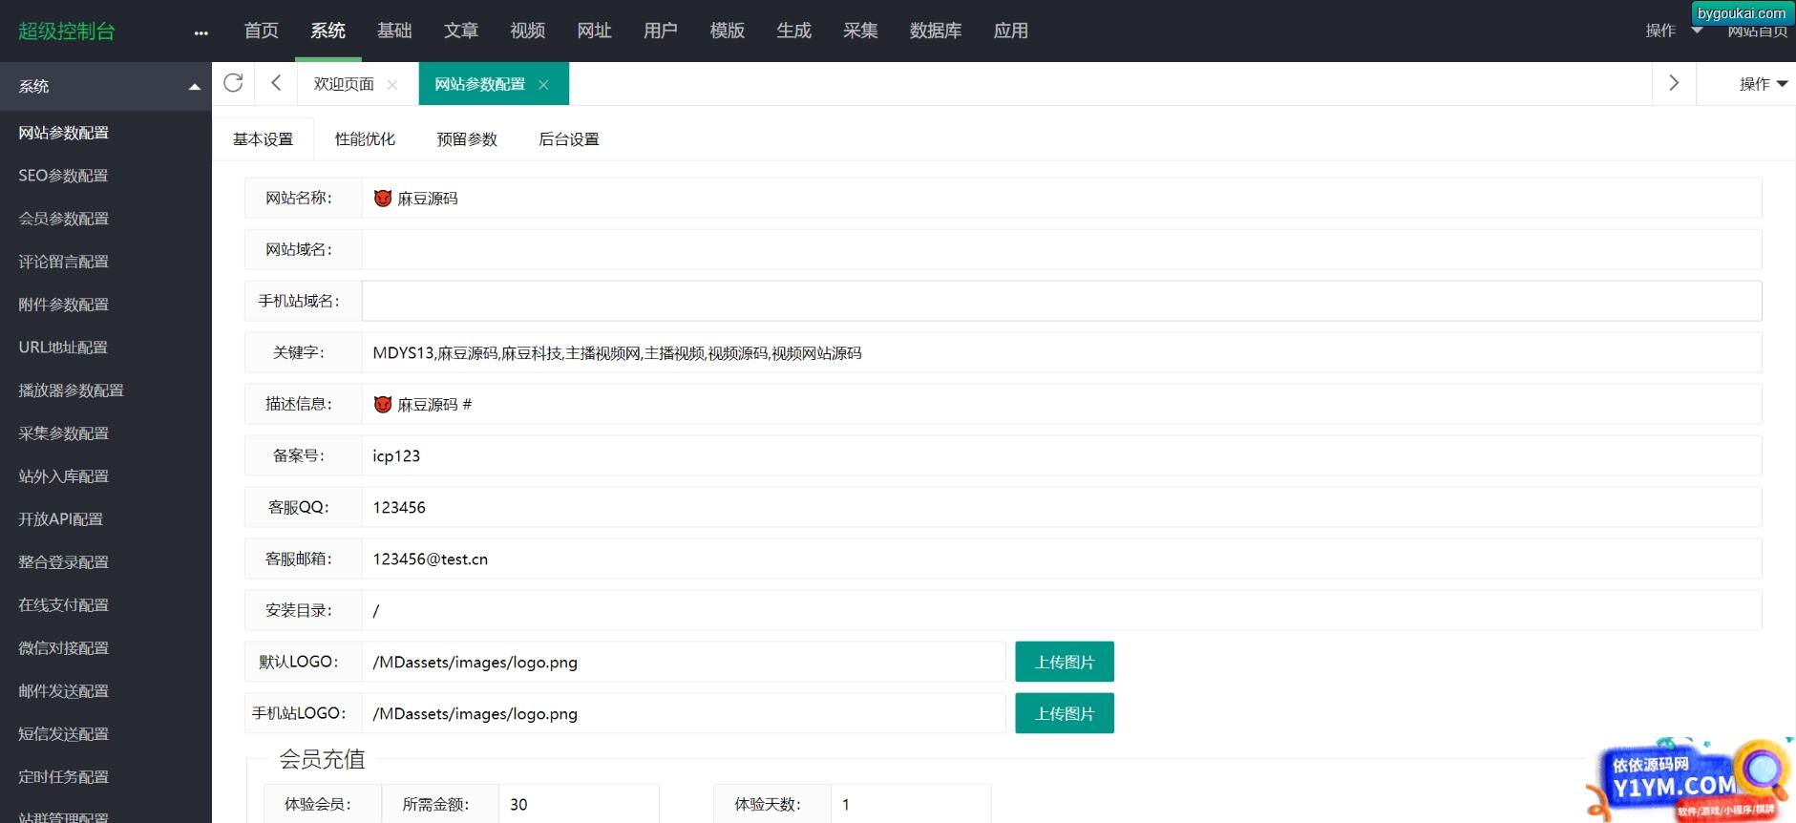Image resolution: width=1796 pixels, height=823 pixels.
Task: Switch to 性能优化 tab
Action: (365, 139)
